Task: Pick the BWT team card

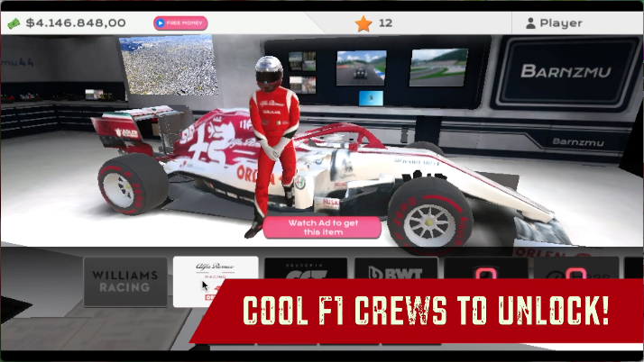Action: pos(395,272)
